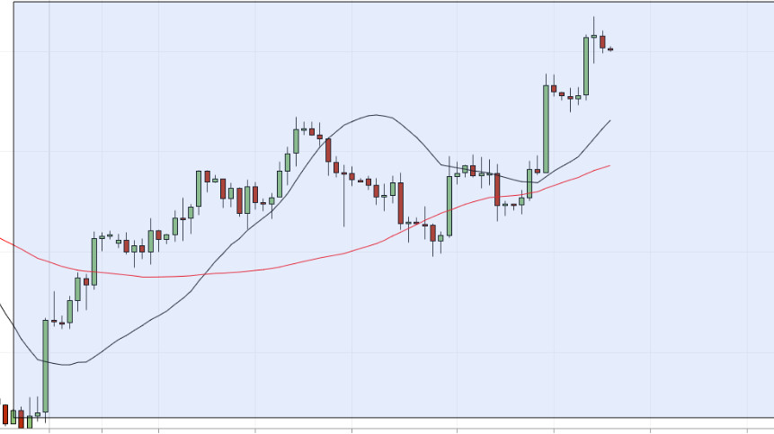Select the right end of the red moving average
This screenshot has width=774, height=434.
(x=609, y=165)
